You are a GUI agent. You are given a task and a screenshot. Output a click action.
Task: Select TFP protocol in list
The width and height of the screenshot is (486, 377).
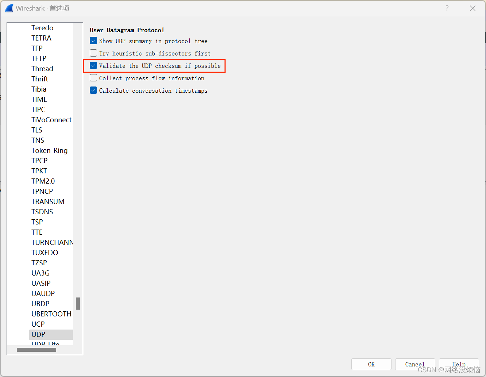pos(37,48)
